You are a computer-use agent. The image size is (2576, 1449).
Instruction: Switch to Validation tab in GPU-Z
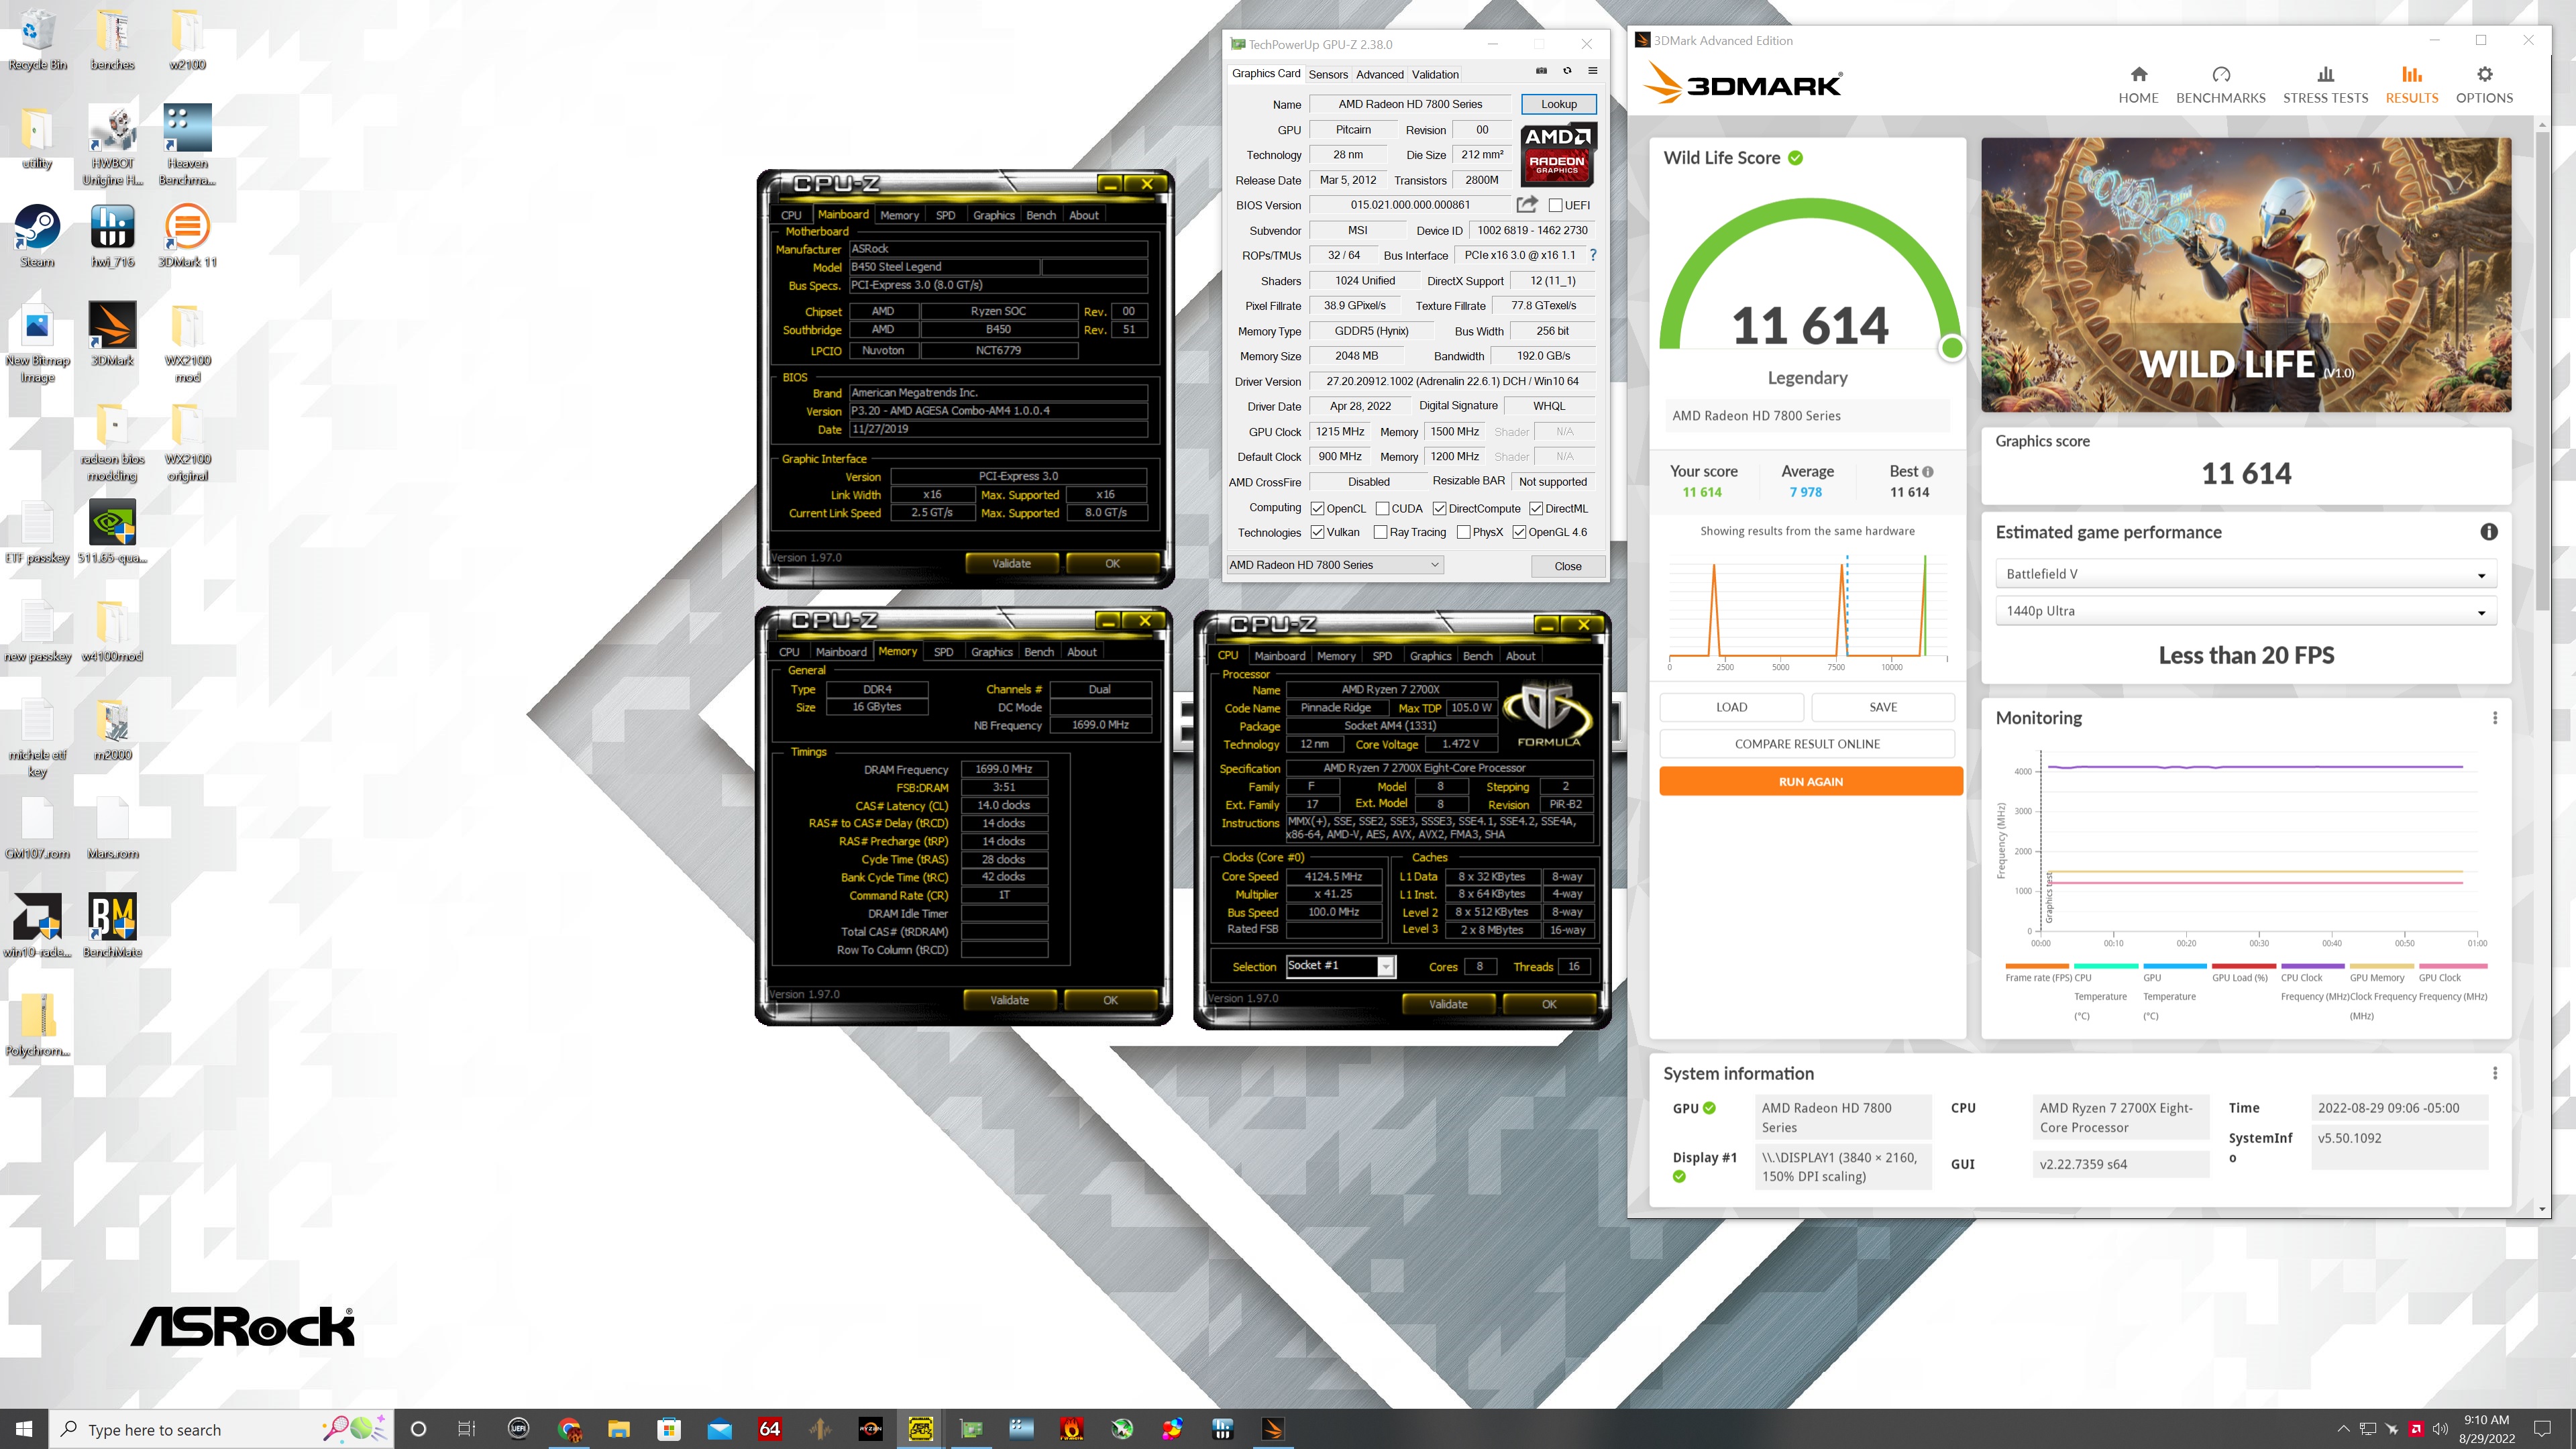1435,74
